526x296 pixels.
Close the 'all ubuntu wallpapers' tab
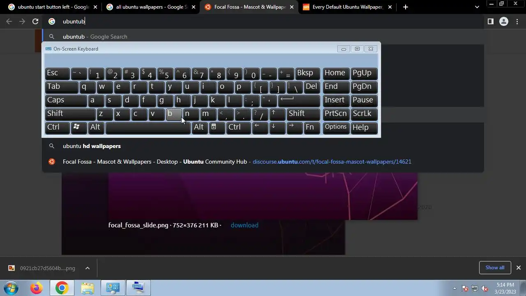pyautogui.click(x=194, y=7)
